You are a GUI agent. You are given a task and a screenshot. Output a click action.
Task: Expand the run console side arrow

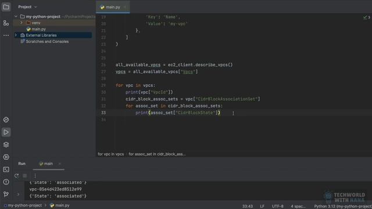tap(18, 194)
